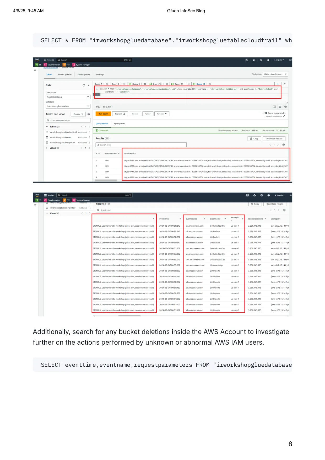Click the format query icon beside Ln 2, Col 1
The width and height of the screenshot is (325, 460).
click(x=274, y=107)
